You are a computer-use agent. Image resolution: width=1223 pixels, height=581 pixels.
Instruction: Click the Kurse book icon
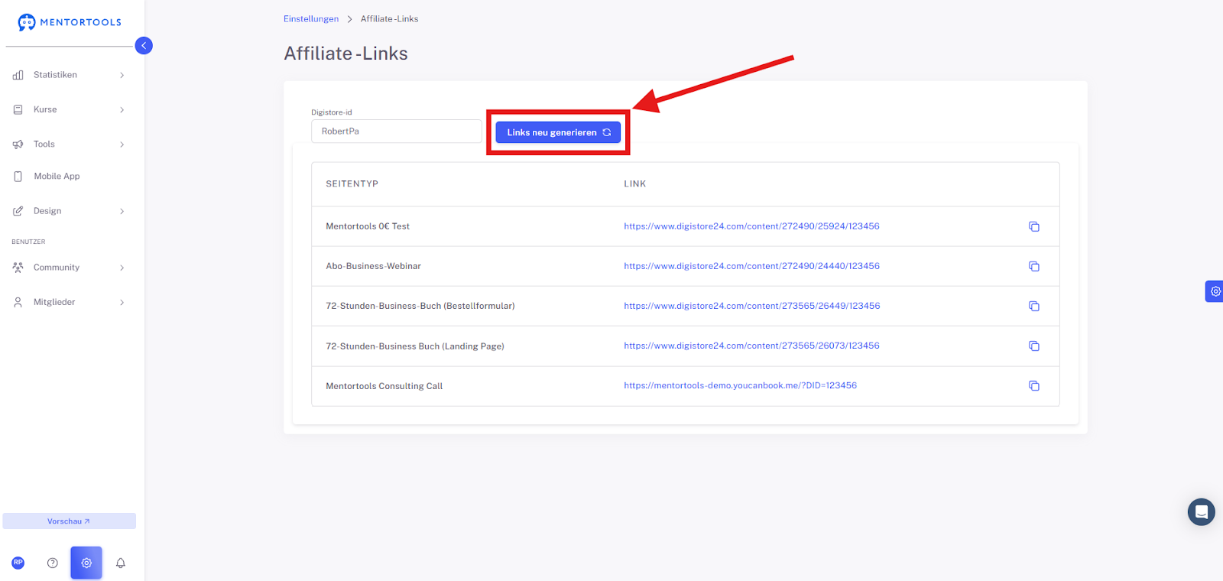tap(18, 109)
